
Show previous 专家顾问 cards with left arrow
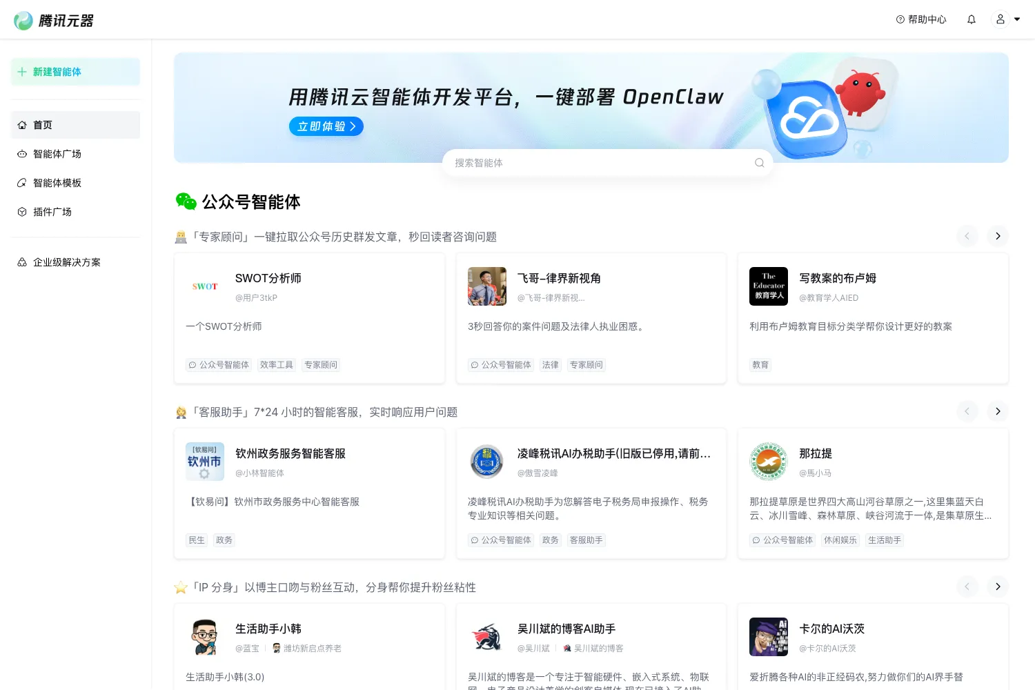pos(967,236)
